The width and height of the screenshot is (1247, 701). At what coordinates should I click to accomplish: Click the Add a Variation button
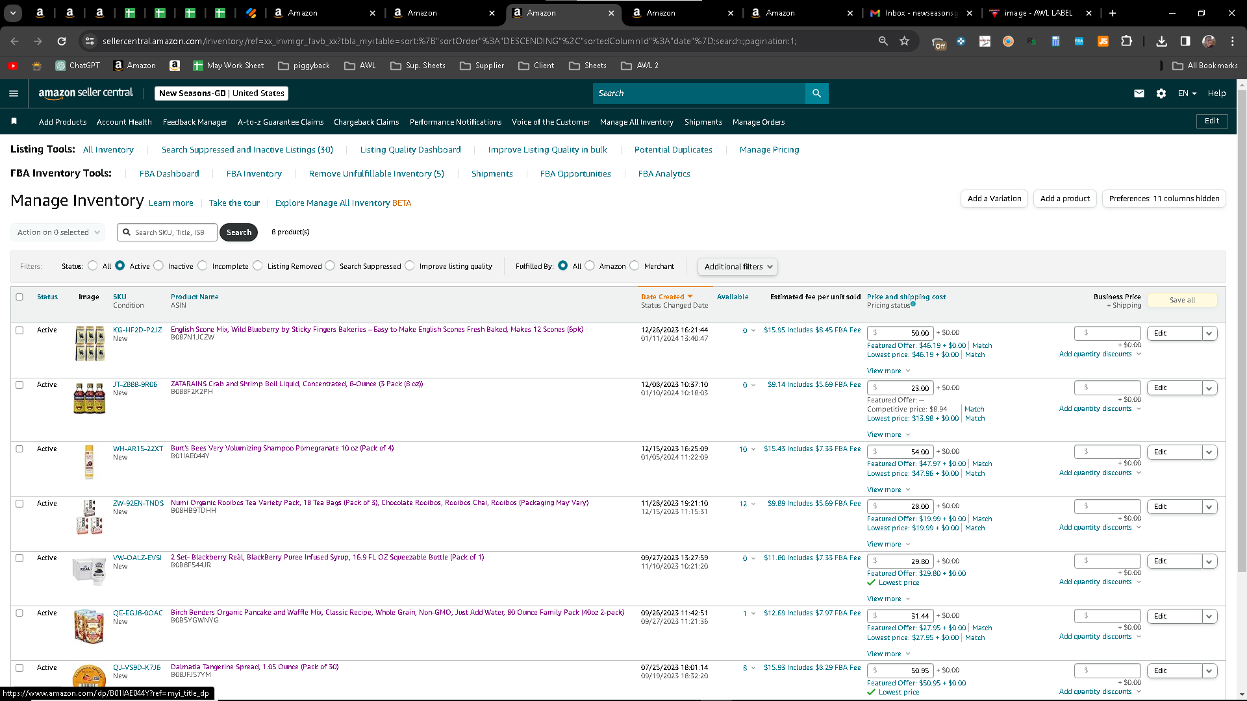point(994,199)
